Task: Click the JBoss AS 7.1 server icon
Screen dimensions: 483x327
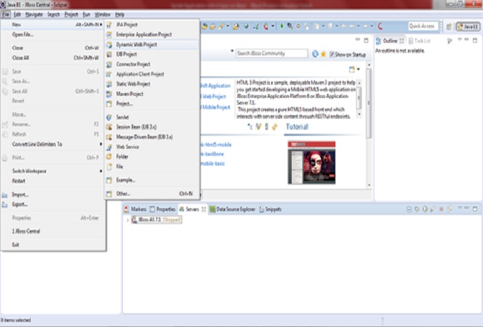Action: (134, 219)
